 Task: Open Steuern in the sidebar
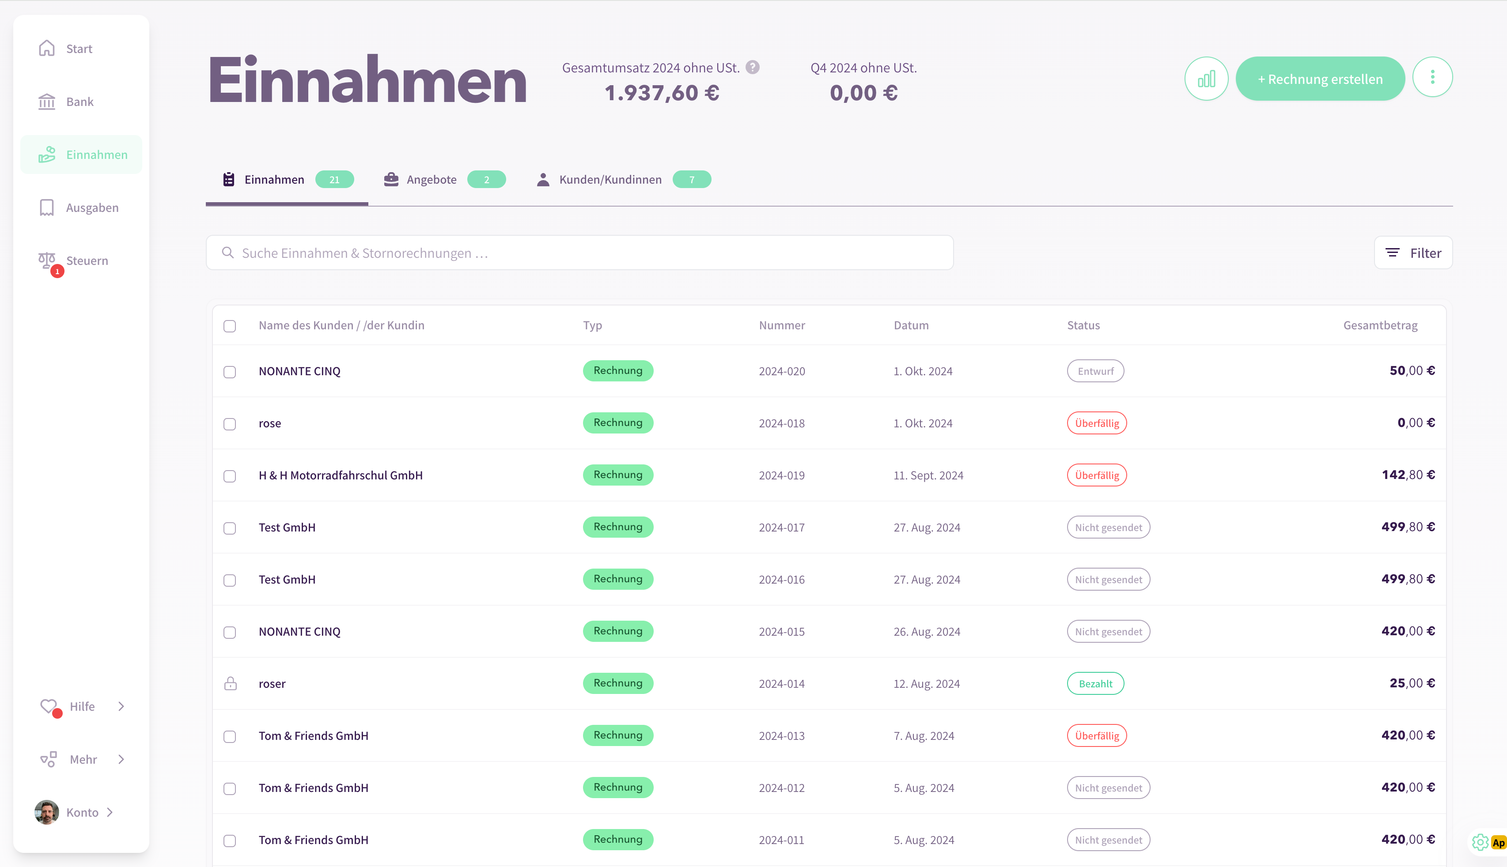coord(81,260)
